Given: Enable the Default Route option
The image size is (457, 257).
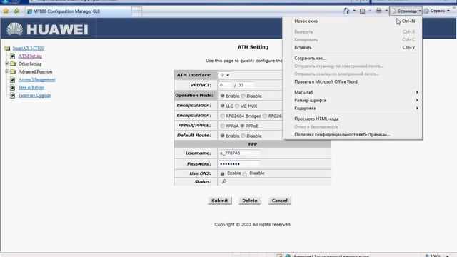Looking at the screenshot, I should [222, 136].
